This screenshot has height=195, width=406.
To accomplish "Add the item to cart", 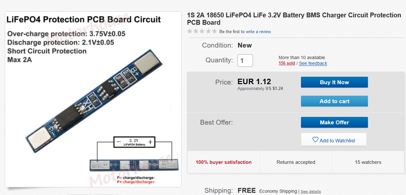I will (x=334, y=101).
